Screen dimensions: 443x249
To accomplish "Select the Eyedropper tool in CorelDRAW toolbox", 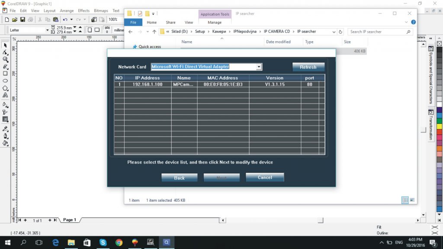I will coord(5,129).
